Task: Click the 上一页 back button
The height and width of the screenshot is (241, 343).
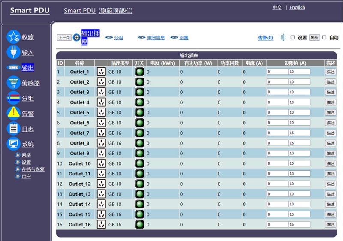Action: [x=64, y=37]
